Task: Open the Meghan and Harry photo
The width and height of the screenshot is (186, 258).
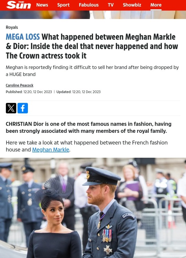Action: (x=93, y=208)
